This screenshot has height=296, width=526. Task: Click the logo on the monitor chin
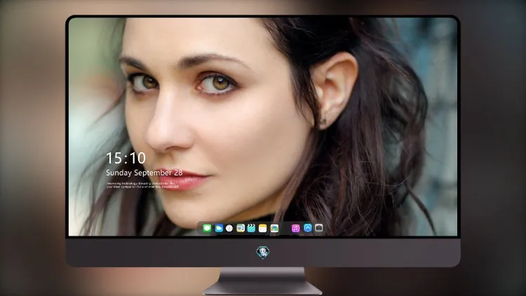tap(263, 252)
